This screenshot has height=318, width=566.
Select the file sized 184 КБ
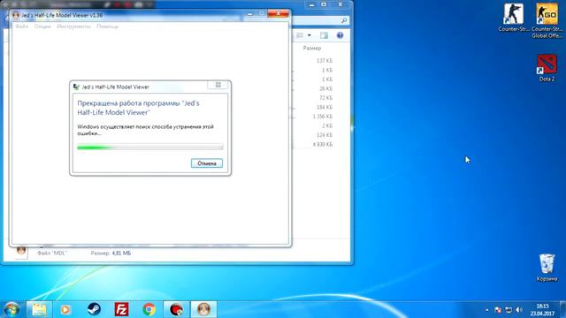tap(325, 107)
